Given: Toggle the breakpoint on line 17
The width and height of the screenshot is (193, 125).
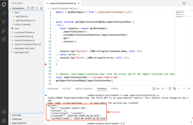Looking at the screenshot, I should tap(46, 64).
